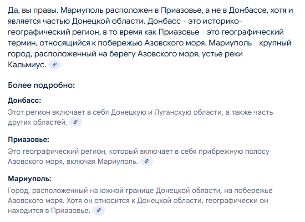The width and height of the screenshot is (305, 222).
Task: Click the words 'устье реки' before Кальмиус
Action: pyautogui.click(x=222, y=54)
